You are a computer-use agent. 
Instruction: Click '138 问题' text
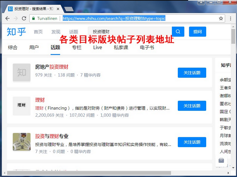pos(66,75)
